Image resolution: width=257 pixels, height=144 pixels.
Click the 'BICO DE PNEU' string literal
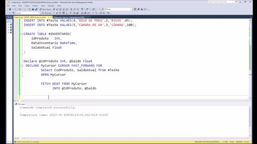[91, 20]
